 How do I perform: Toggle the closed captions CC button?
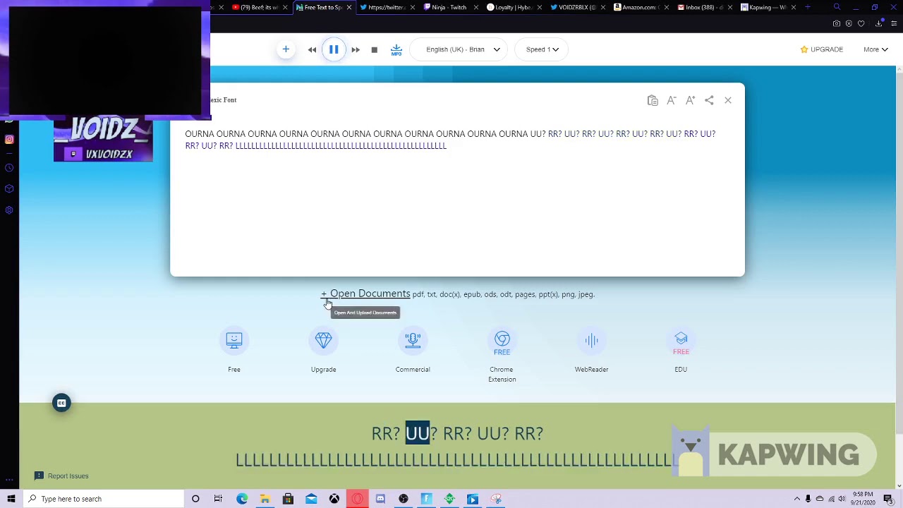61,403
